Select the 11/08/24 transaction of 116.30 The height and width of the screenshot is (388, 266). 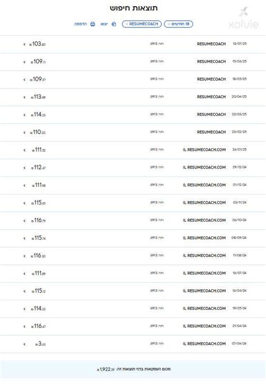tap(133, 256)
